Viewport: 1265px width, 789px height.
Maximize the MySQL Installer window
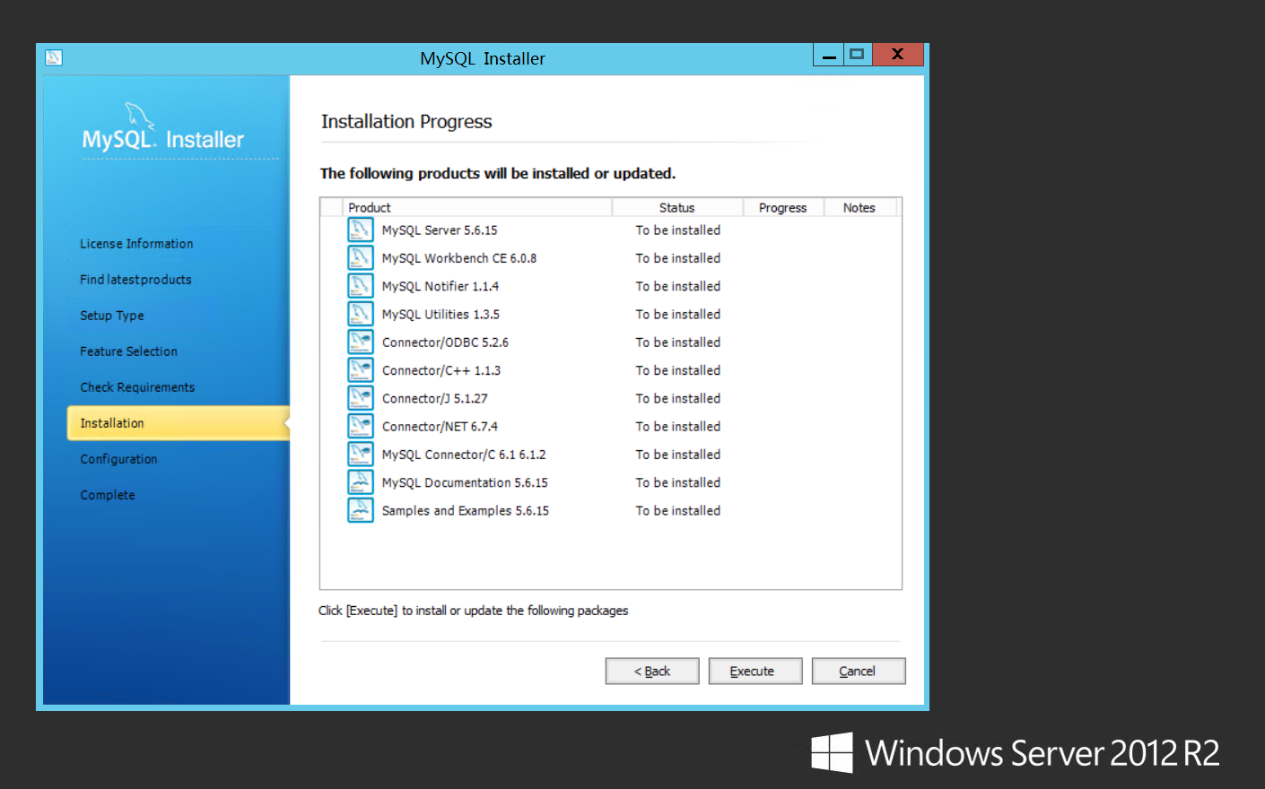point(858,55)
